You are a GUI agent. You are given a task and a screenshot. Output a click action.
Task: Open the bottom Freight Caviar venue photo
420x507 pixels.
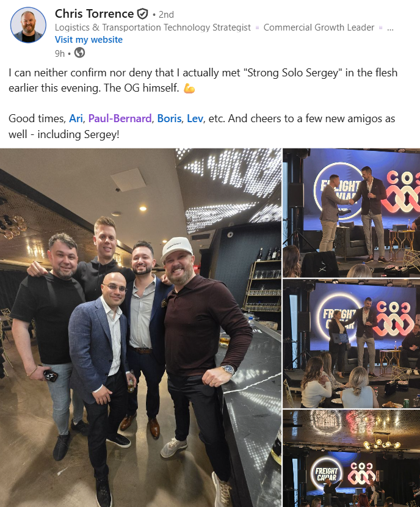352,458
